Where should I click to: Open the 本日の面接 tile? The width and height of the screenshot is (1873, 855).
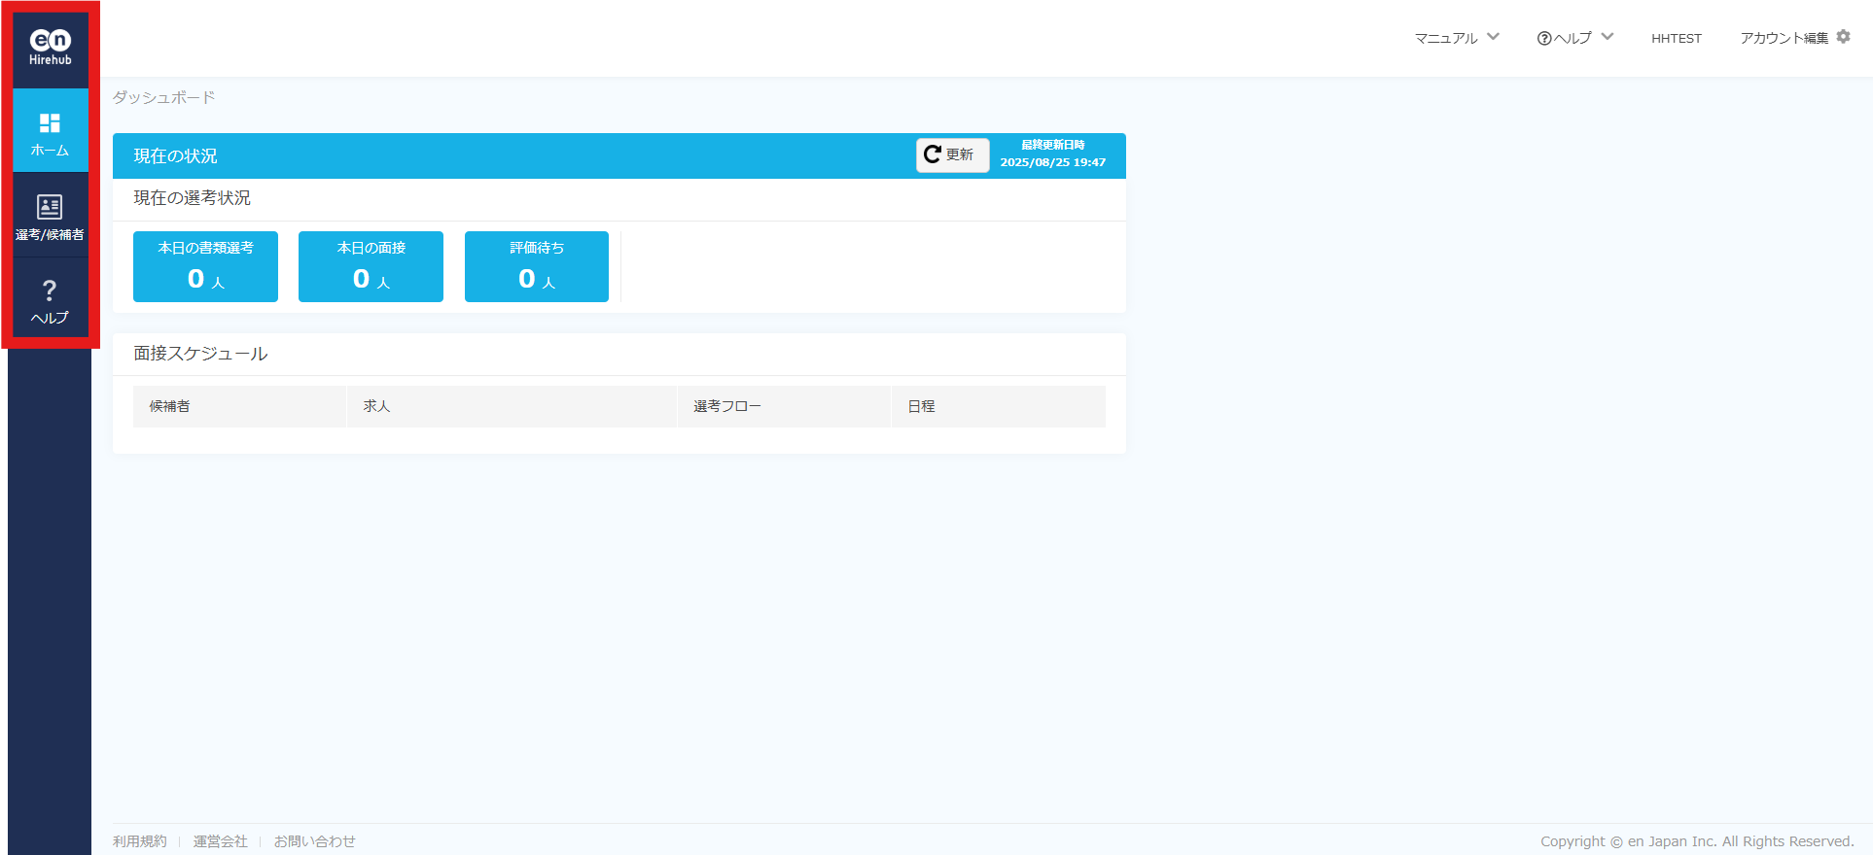[371, 266]
